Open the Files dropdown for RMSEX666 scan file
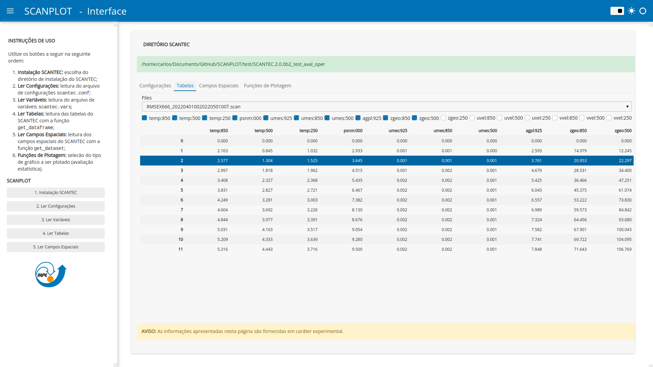The width and height of the screenshot is (653, 367). 387,107
